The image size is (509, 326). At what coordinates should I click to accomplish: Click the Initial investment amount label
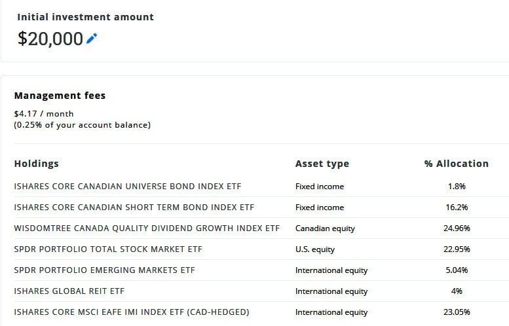pos(85,17)
